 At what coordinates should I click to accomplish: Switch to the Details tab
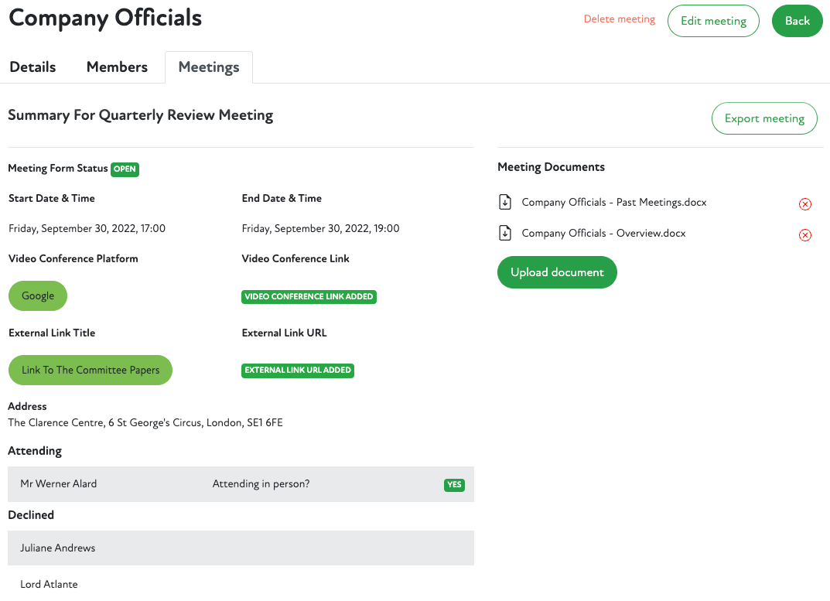pyautogui.click(x=32, y=67)
